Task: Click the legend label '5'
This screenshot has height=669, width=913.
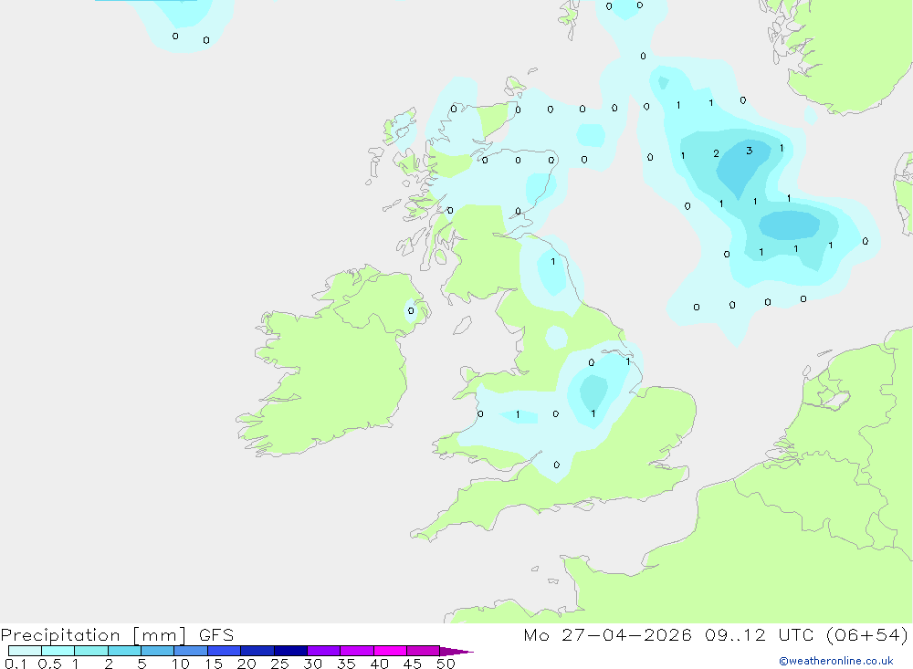Action: pyautogui.click(x=142, y=664)
